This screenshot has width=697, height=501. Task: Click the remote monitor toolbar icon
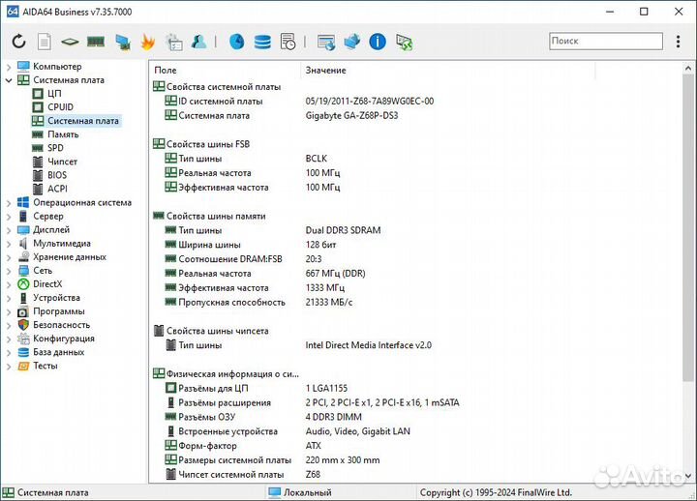point(326,42)
